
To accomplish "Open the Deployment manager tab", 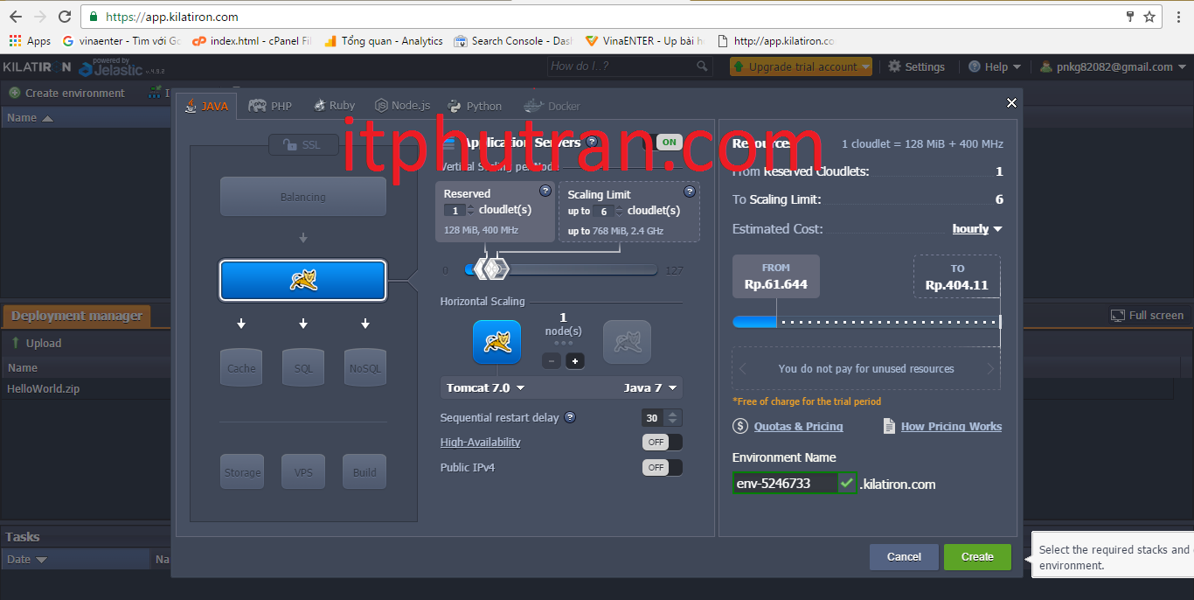I will coord(77,316).
